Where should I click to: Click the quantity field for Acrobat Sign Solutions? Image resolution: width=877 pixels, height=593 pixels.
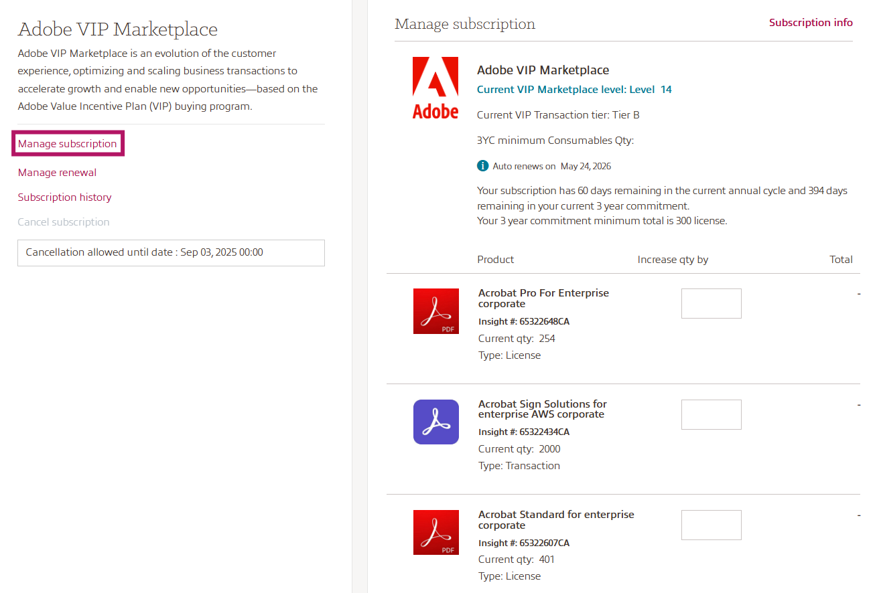point(711,414)
